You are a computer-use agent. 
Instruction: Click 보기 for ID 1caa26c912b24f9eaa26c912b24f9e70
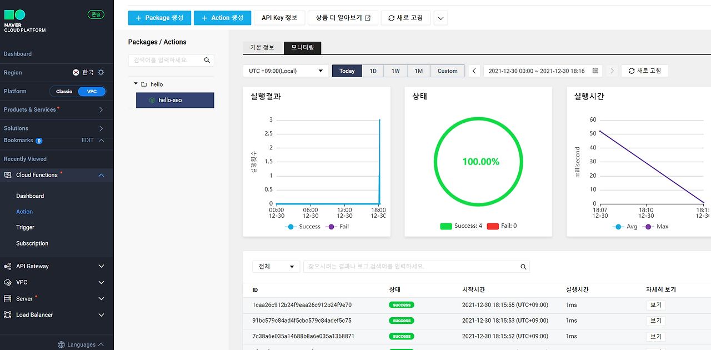pos(655,305)
